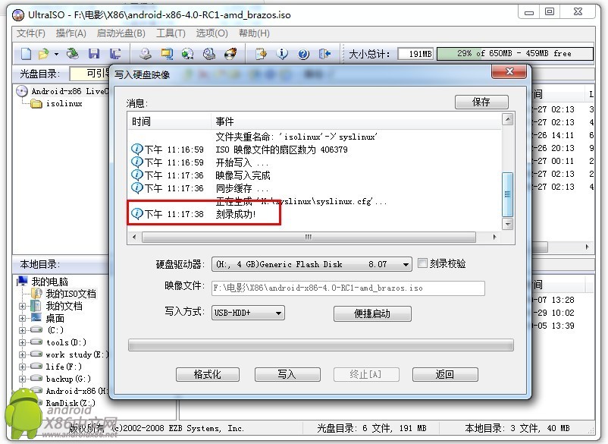This screenshot has height=444, width=608.
Task: Open the 文件(F) menu
Action: click(30, 33)
